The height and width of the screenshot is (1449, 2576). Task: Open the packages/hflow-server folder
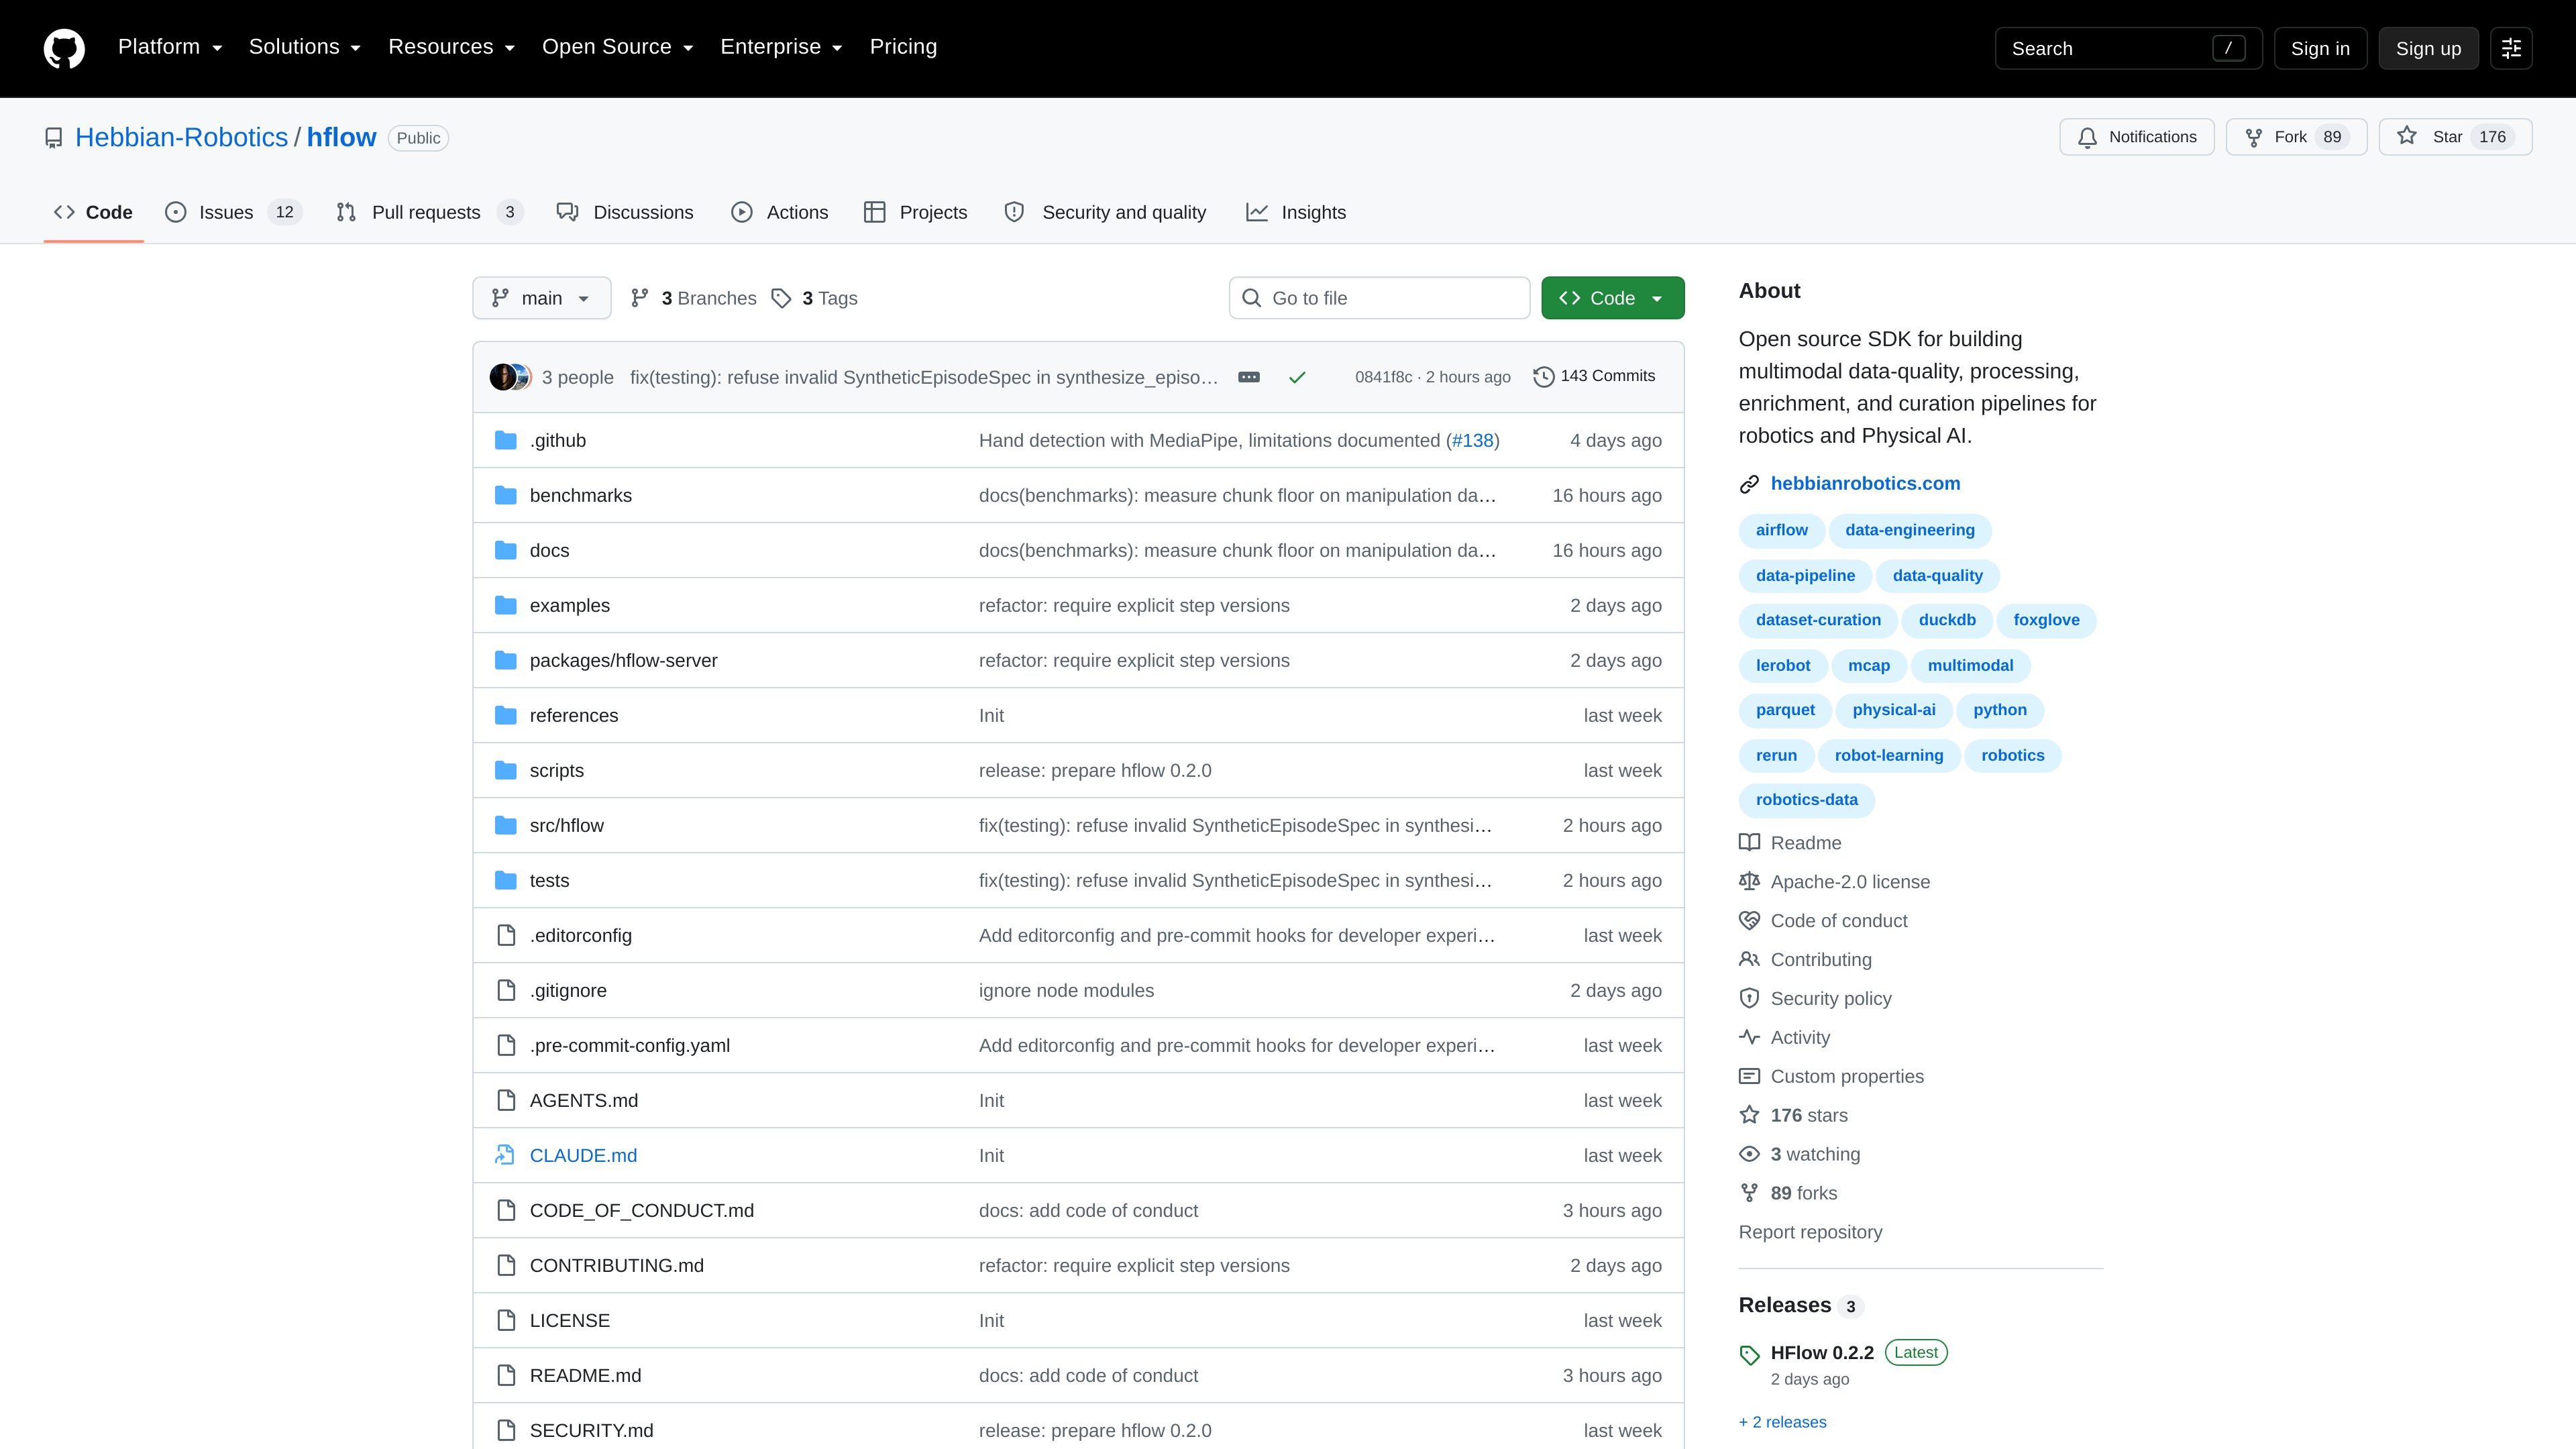click(624, 660)
